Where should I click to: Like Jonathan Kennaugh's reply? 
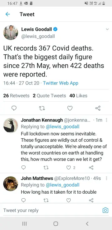69,168
